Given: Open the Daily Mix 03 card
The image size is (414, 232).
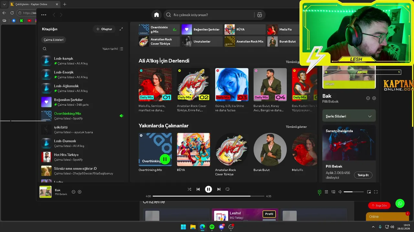Looking at the screenshot, I should point(232,90).
